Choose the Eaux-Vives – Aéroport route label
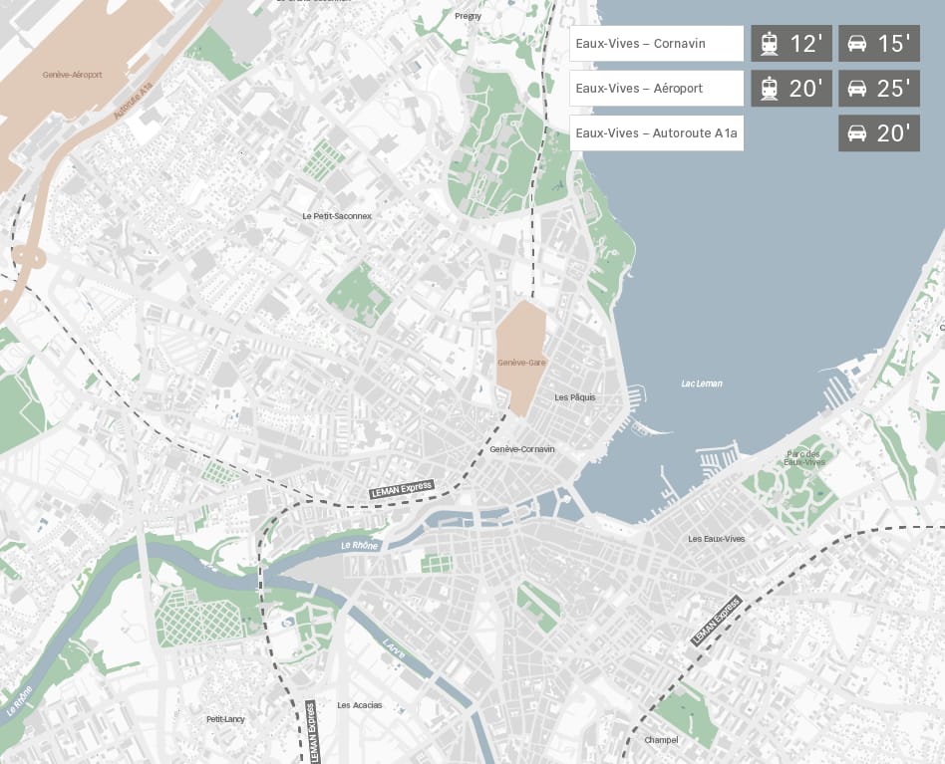This screenshot has height=764, width=945. (x=656, y=89)
